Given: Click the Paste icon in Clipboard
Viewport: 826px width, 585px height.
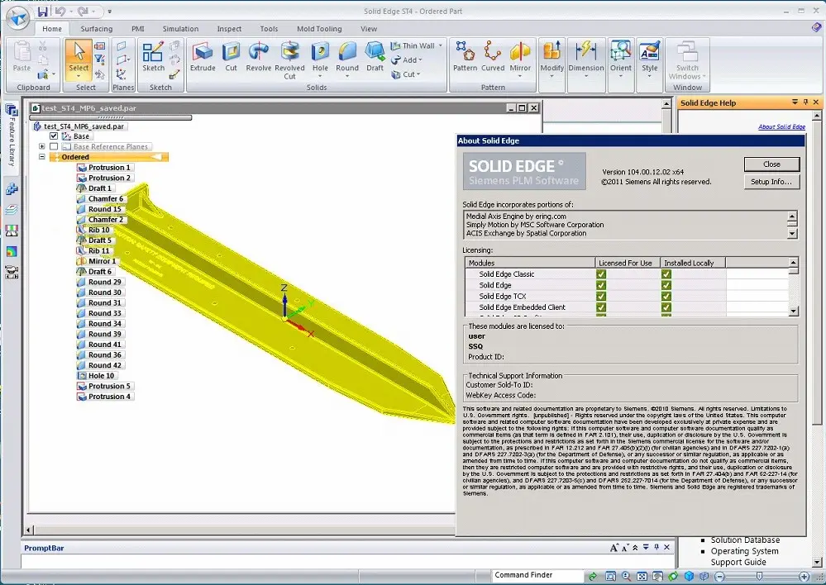Looking at the screenshot, I should [x=21, y=56].
